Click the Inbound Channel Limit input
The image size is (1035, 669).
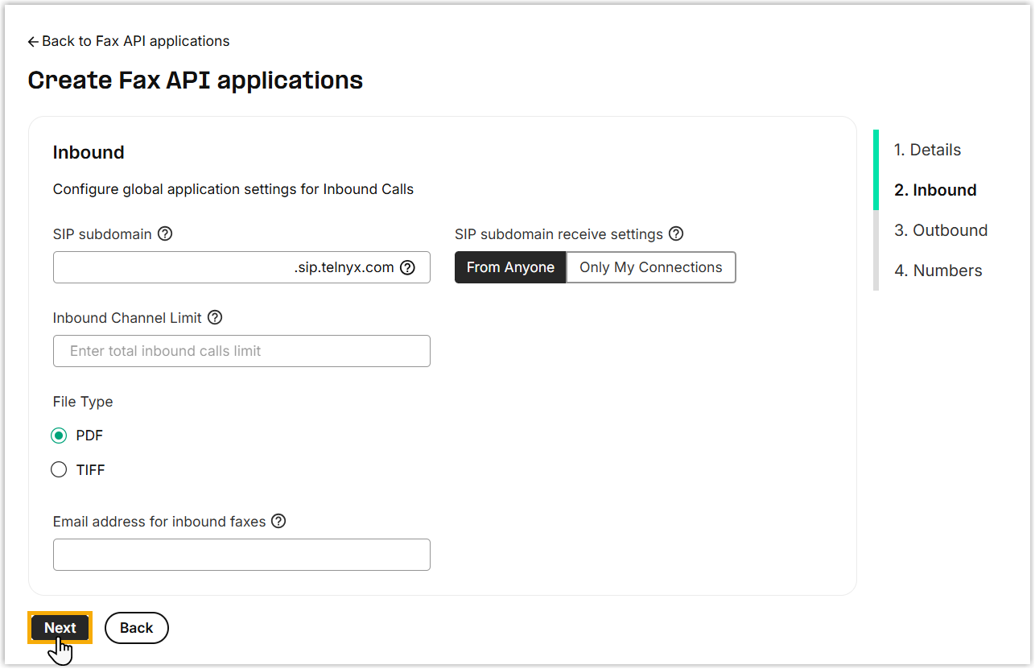241,351
